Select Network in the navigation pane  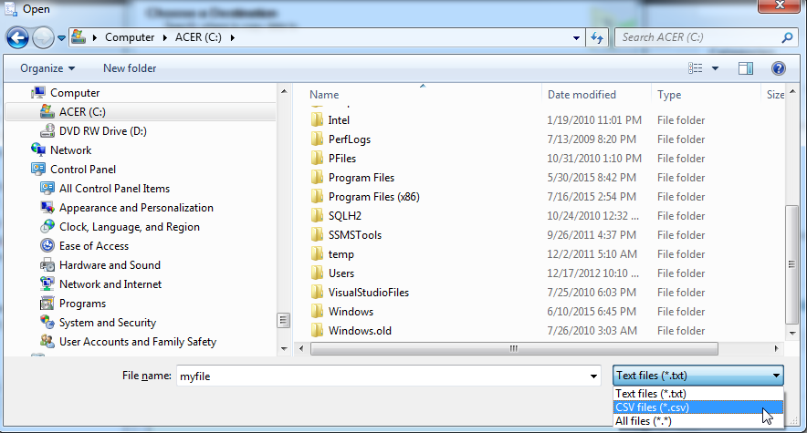(70, 150)
